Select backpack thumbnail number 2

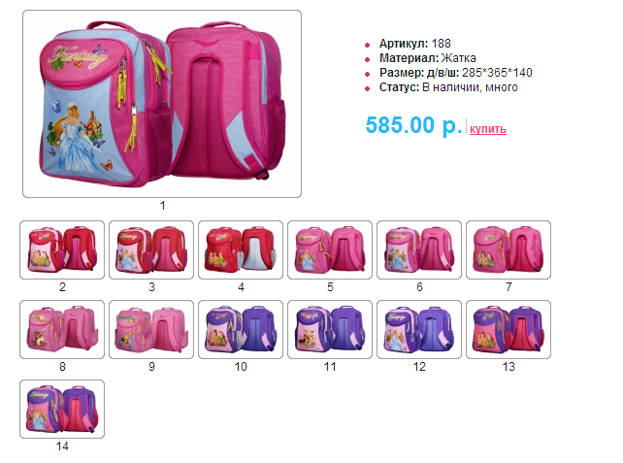click(62, 250)
